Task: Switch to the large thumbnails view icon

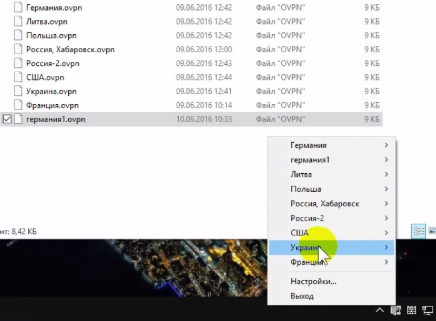Action: point(432,231)
